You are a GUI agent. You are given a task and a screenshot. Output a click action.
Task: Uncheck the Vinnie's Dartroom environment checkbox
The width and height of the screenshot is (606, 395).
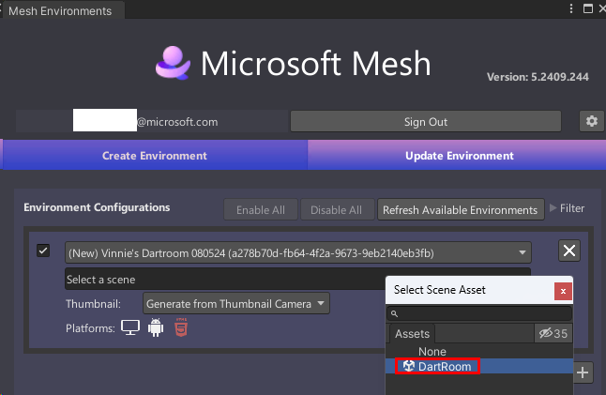43,251
